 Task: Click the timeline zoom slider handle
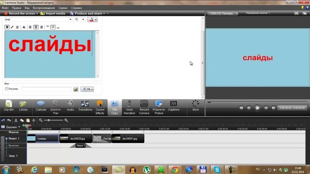click(x=49, y=120)
